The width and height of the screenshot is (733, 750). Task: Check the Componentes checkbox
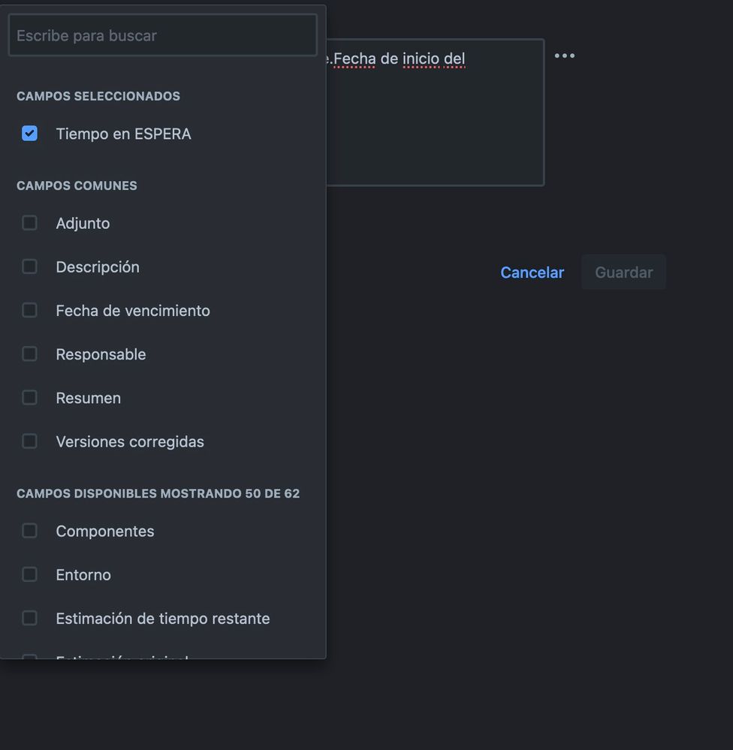(x=29, y=530)
